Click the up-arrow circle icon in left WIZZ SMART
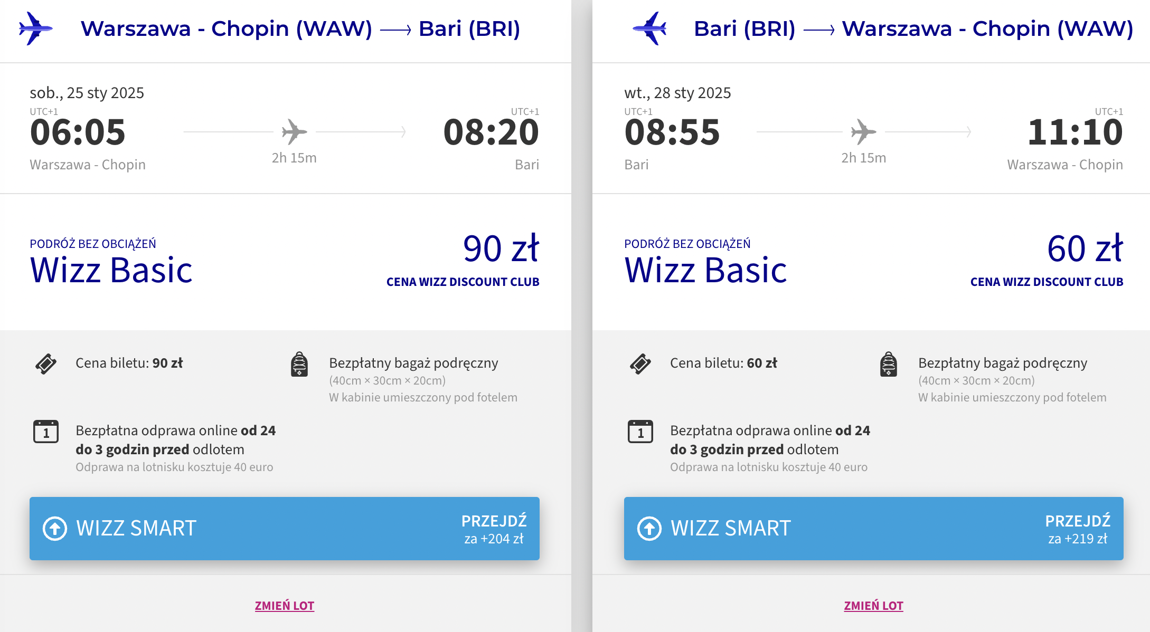This screenshot has width=1150, height=632. coord(55,529)
